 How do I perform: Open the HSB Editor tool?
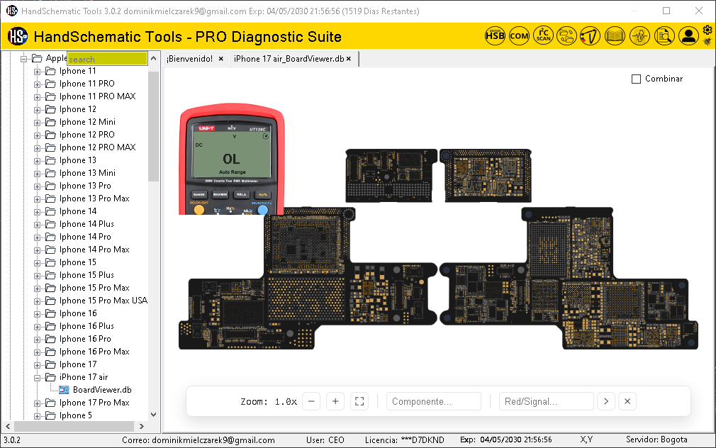(495, 35)
